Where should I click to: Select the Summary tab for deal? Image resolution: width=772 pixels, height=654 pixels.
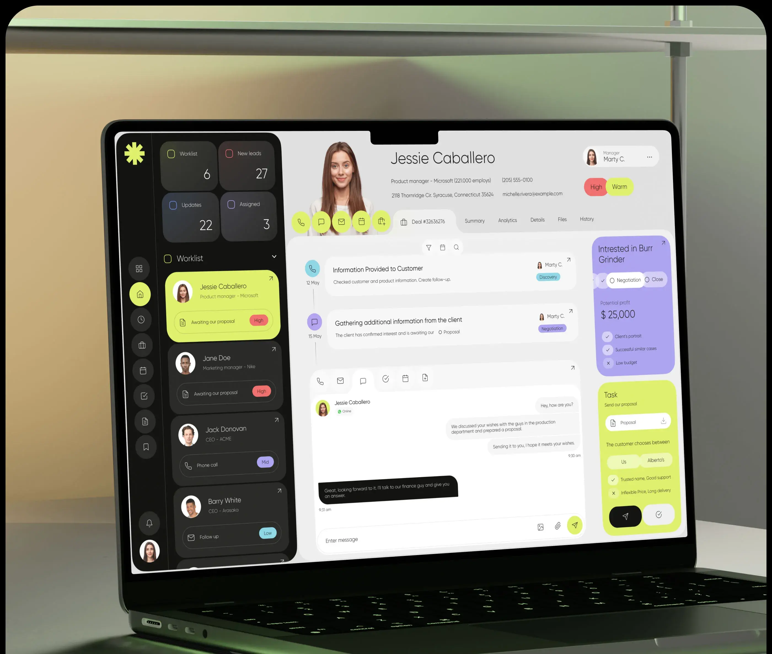point(473,220)
